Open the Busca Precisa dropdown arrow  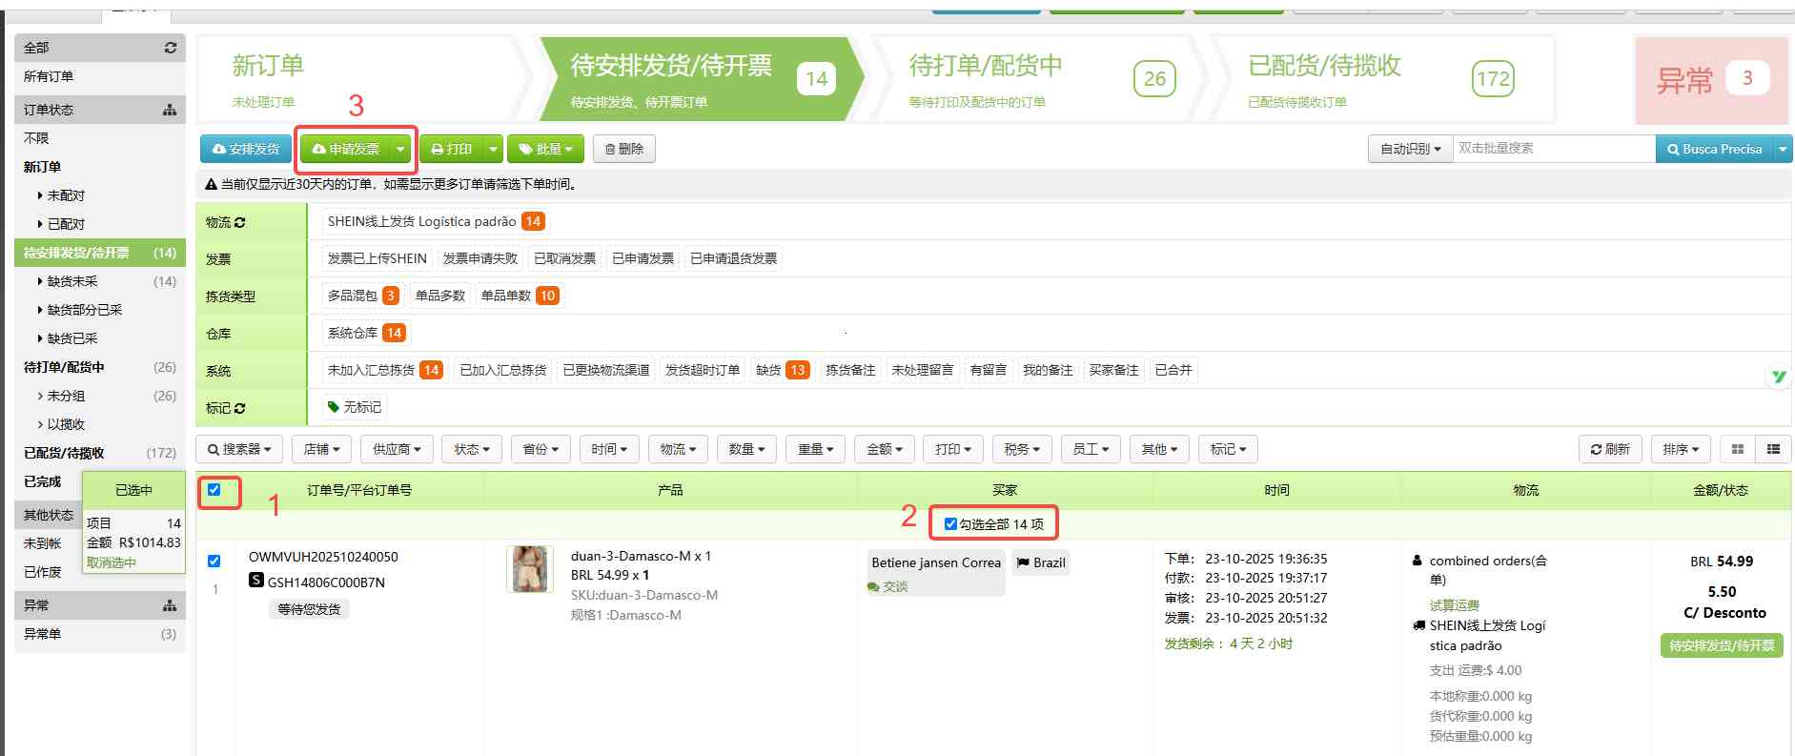point(1783,149)
